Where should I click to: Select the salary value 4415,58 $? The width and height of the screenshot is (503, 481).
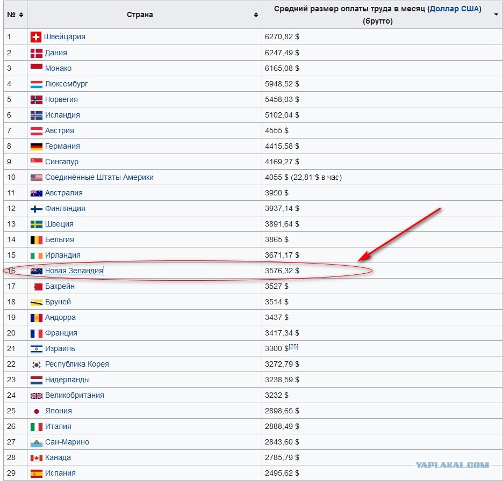(x=282, y=146)
